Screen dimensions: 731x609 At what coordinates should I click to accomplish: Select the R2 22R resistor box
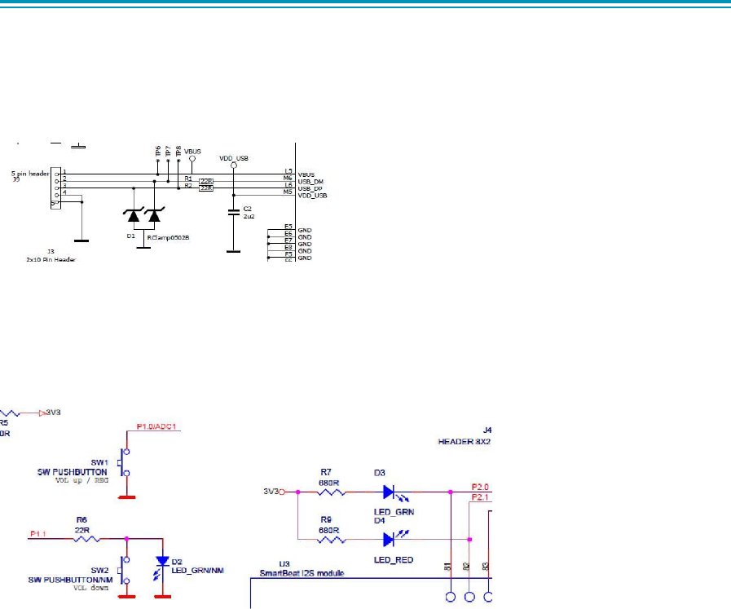tap(206, 188)
